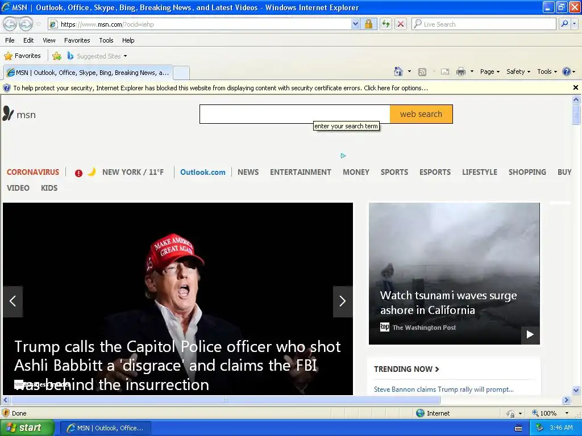This screenshot has width=582, height=436.
Task: Click the RSS feeds icon
Action: (422, 72)
